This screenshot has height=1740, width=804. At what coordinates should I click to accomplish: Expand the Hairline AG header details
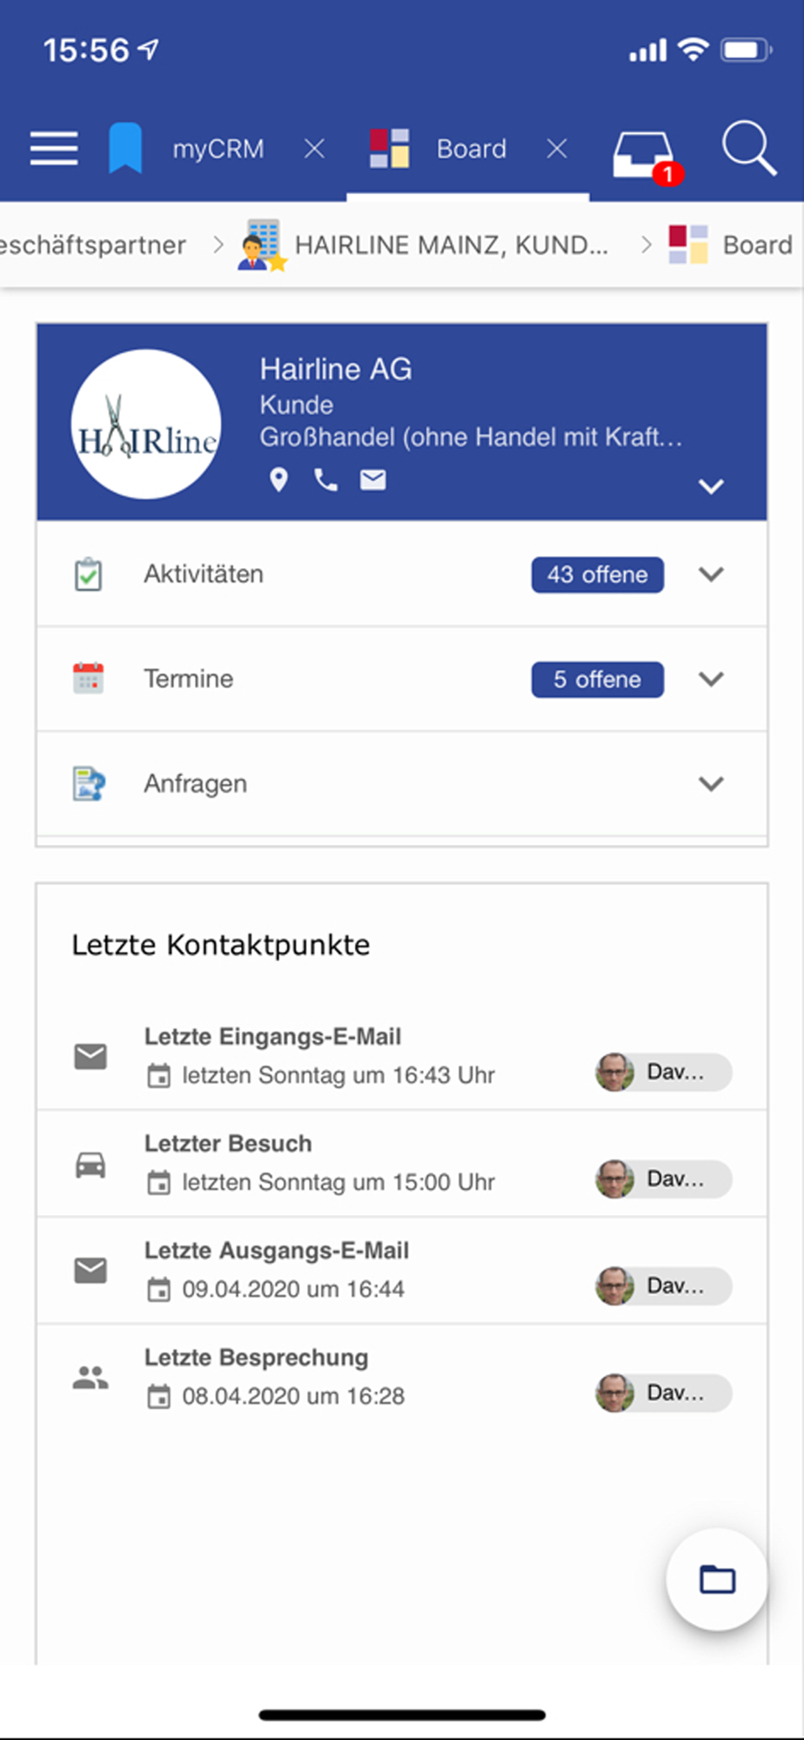(711, 486)
